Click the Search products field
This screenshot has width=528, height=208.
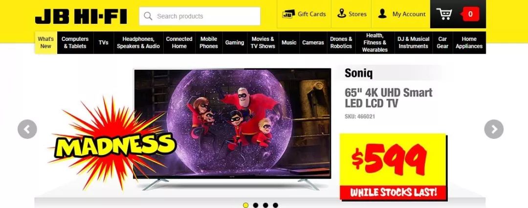[x=199, y=16]
